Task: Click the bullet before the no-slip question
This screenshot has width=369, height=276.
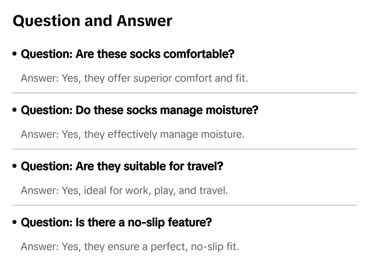Action: [x=15, y=222]
